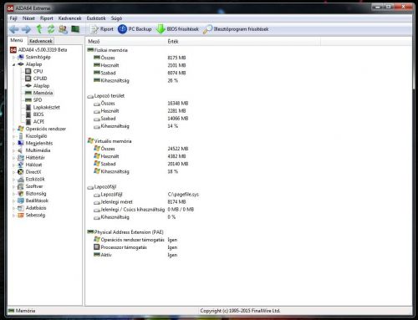This screenshot has height=320, width=418.
Task: Click the Érték column header
Action: point(243,42)
